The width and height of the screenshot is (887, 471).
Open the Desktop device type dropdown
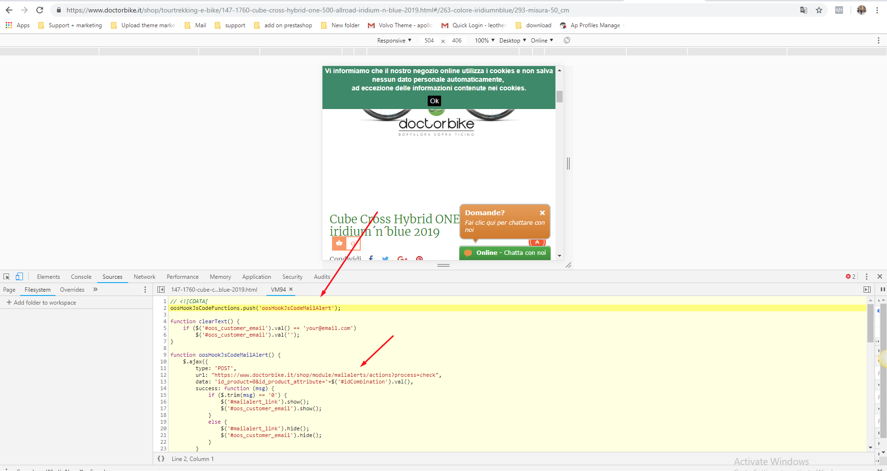point(512,41)
